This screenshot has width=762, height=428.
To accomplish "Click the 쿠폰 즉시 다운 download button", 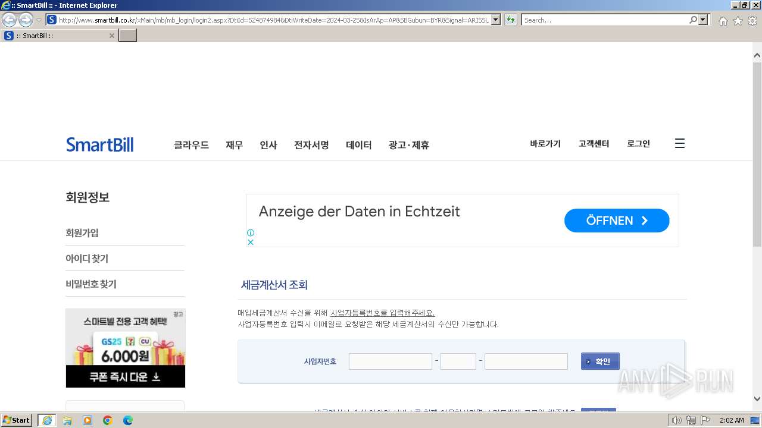I will [x=126, y=376].
